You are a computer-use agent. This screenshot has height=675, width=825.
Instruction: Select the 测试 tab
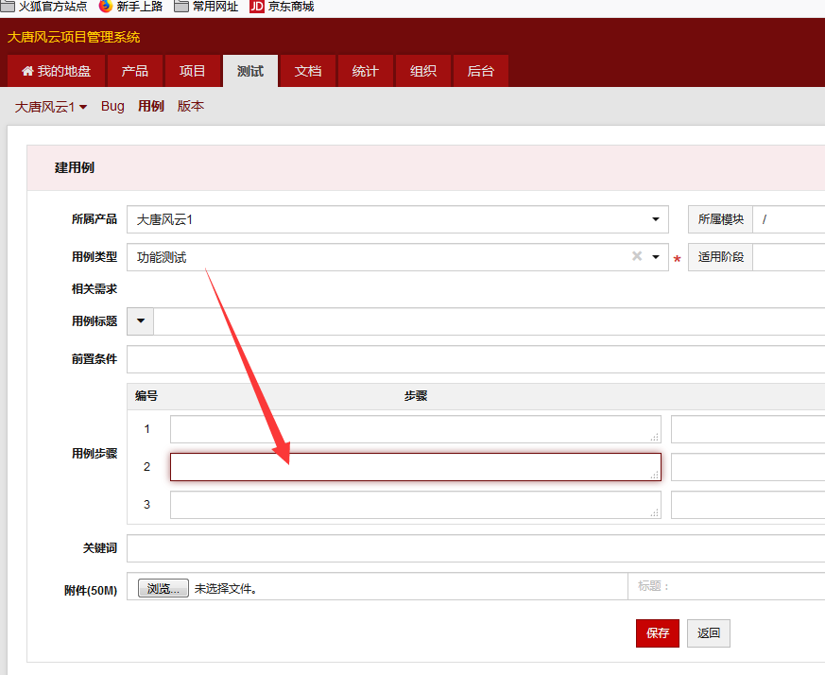(249, 71)
